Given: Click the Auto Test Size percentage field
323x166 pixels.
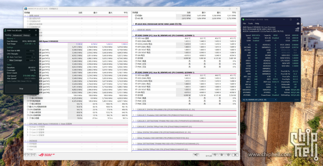Looking at the screenshot, I should pyautogui.click(x=31, y=57).
